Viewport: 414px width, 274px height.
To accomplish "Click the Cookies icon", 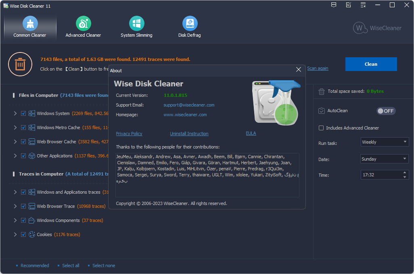I will (x=32, y=234).
